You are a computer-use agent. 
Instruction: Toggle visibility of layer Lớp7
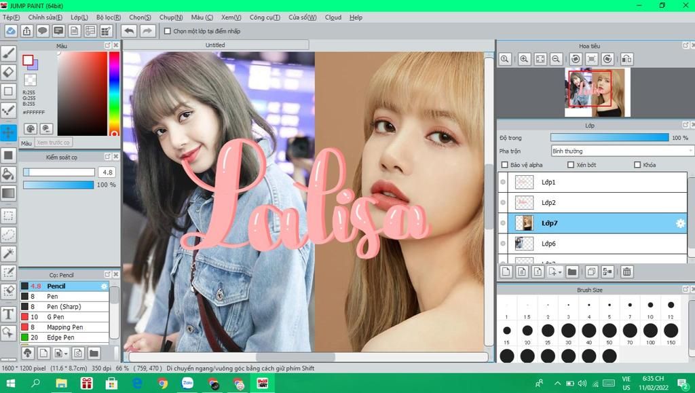click(503, 223)
